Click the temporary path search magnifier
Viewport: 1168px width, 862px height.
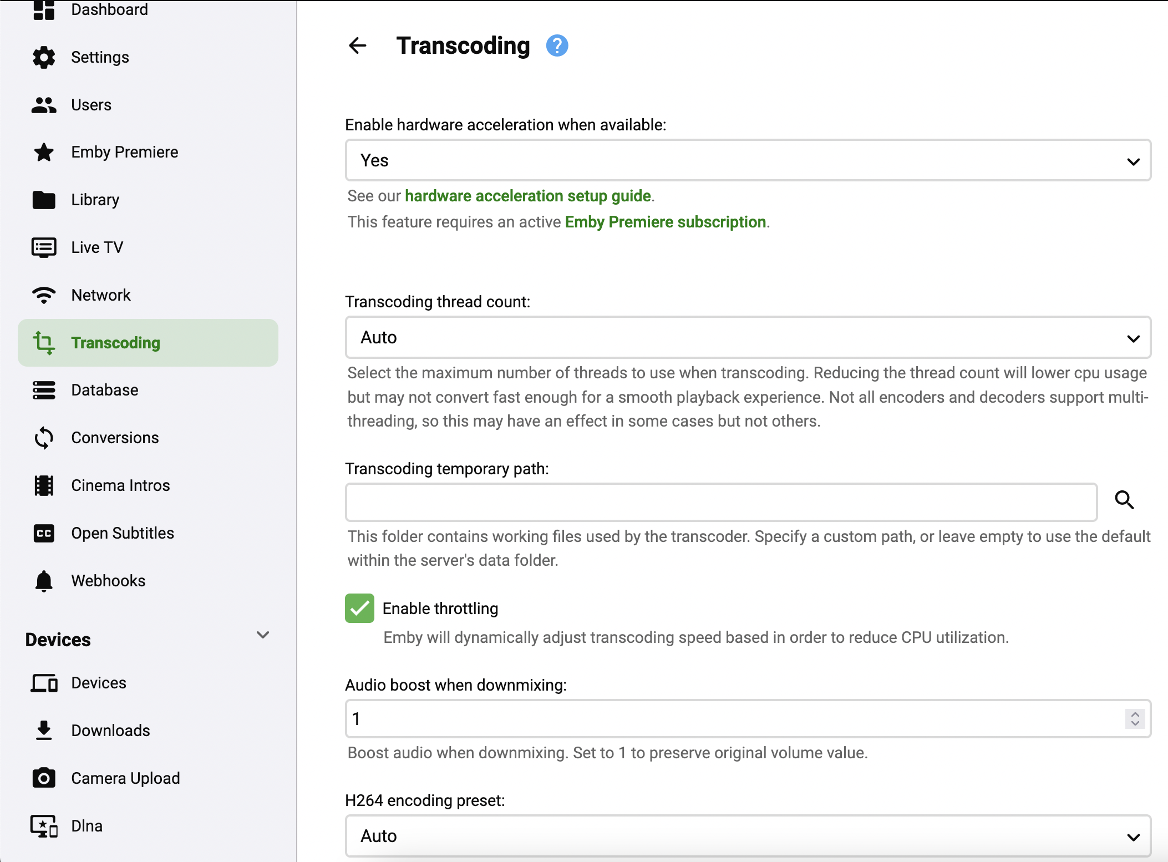1124,500
